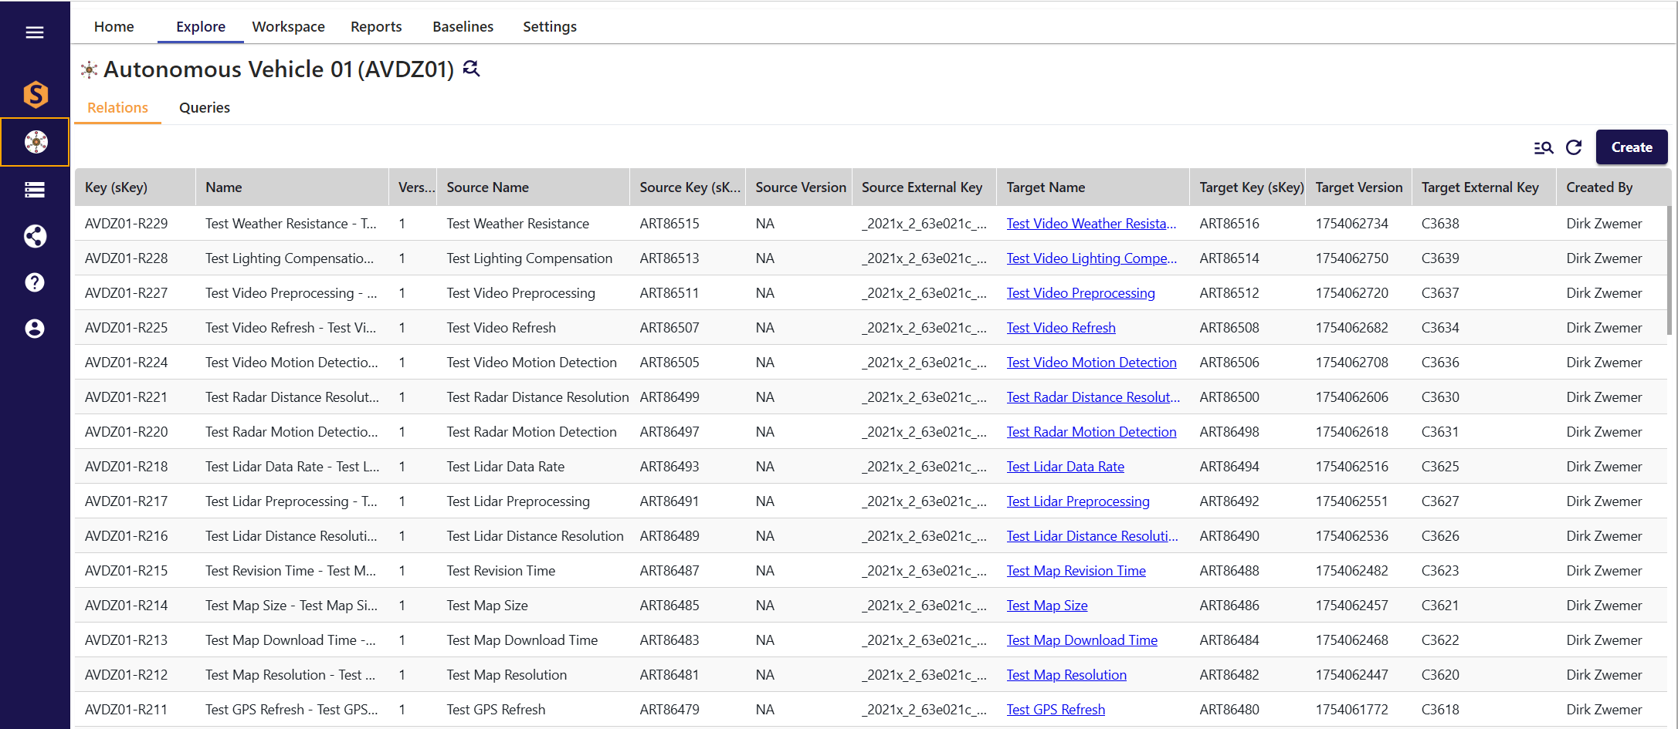The width and height of the screenshot is (1678, 729).
Task: Click source key ART86499 cell
Action: point(670,397)
